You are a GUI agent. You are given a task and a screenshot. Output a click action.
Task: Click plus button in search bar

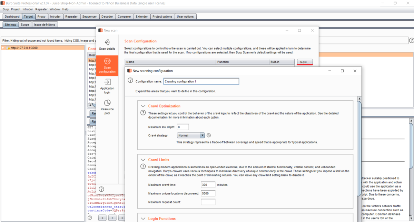click(x=112, y=218)
